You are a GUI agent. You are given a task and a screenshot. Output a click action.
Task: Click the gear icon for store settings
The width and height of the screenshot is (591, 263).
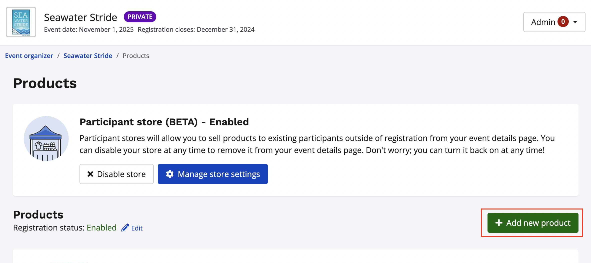tap(170, 174)
